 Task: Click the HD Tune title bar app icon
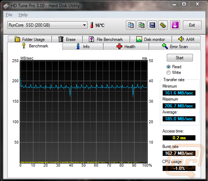point(6,6)
